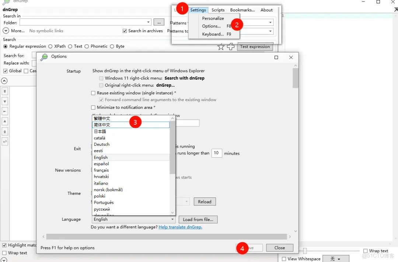Select 繁體中文 in the language list
This screenshot has width=398, height=262.
[131, 118]
